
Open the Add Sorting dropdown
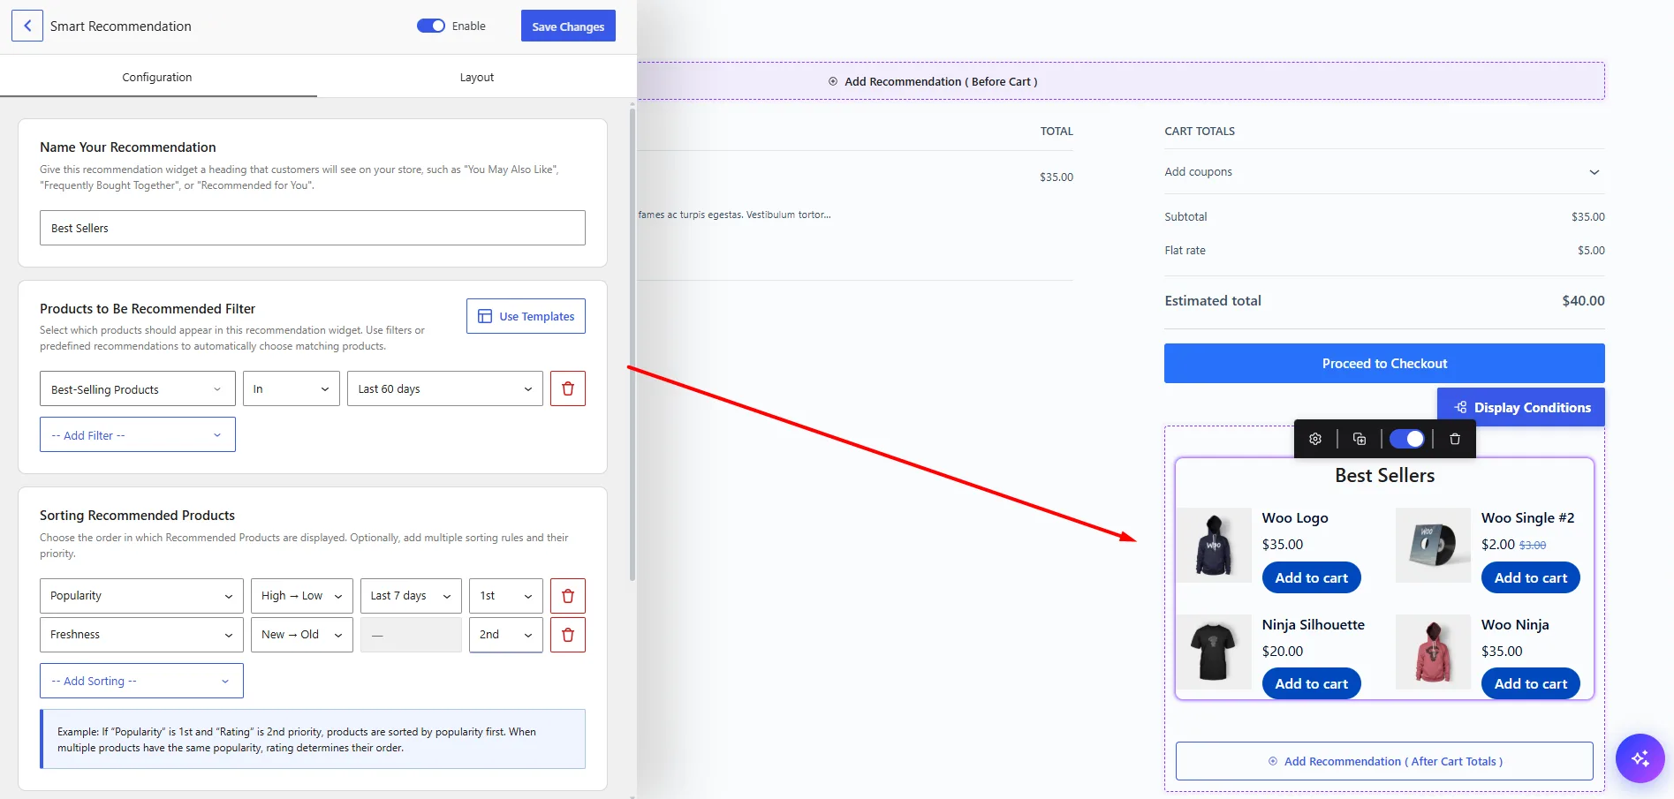click(x=141, y=681)
